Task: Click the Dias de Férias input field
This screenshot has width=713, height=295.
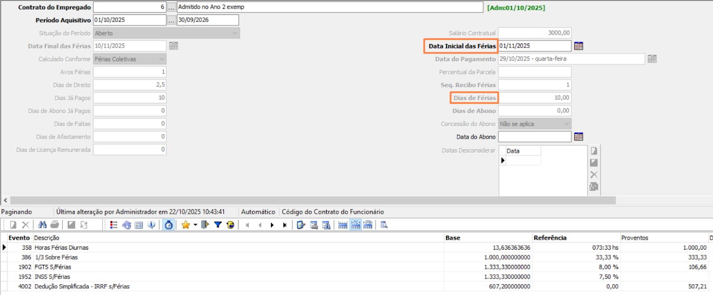Action: [x=534, y=98]
